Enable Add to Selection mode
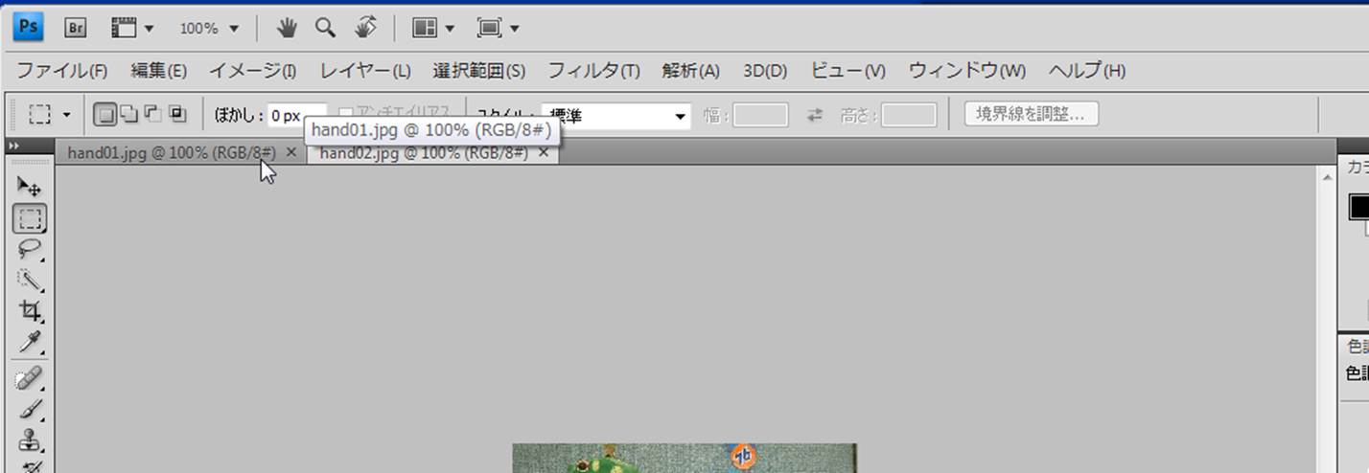 (128, 115)
